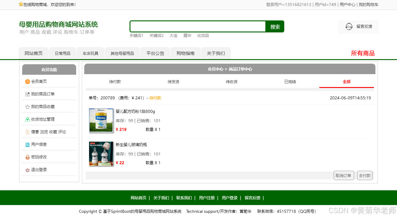Click the 化妆品 search keyword
The width and height of the screenshot is (397, 217).
(203, 35)
